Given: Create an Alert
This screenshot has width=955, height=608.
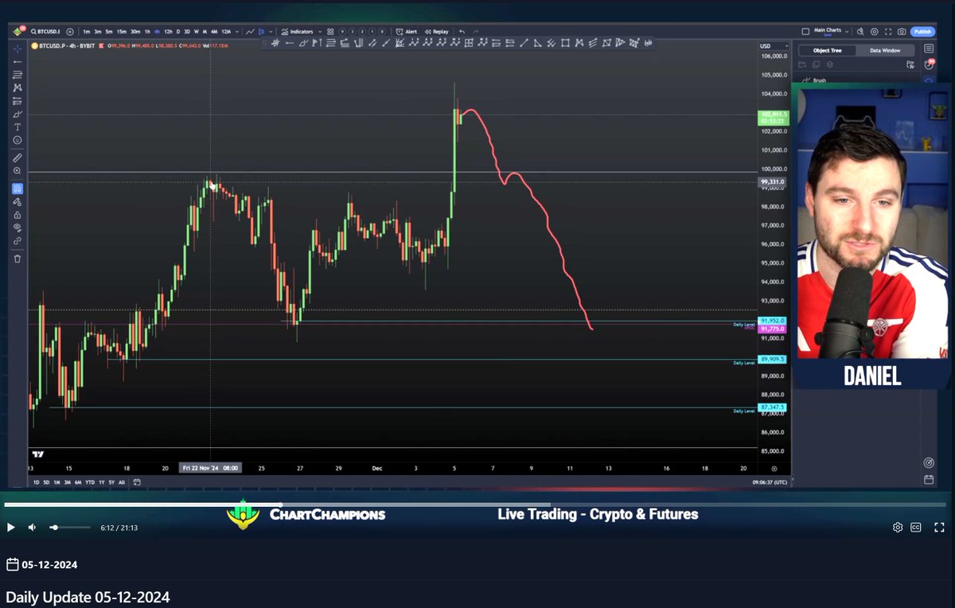Looking at the screenshot, I should pyautogui.click(x=407, y=32).
